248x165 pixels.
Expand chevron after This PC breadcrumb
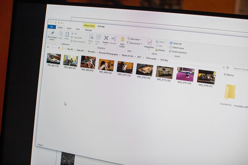(x=75, y=50)
